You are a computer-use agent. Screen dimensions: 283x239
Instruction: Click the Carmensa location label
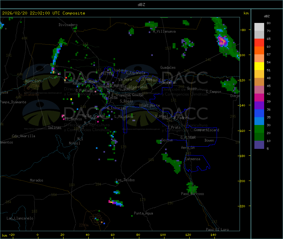pos(192,159)
